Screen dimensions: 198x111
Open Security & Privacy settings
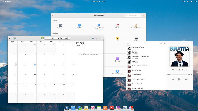[x=136, y=26]
